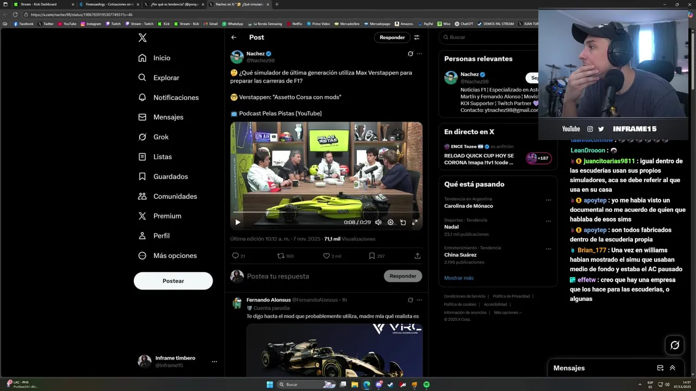696x391 pixels.
Task: Switch to FinanzasArgy browser tab
Action: (x=109, y=4)
